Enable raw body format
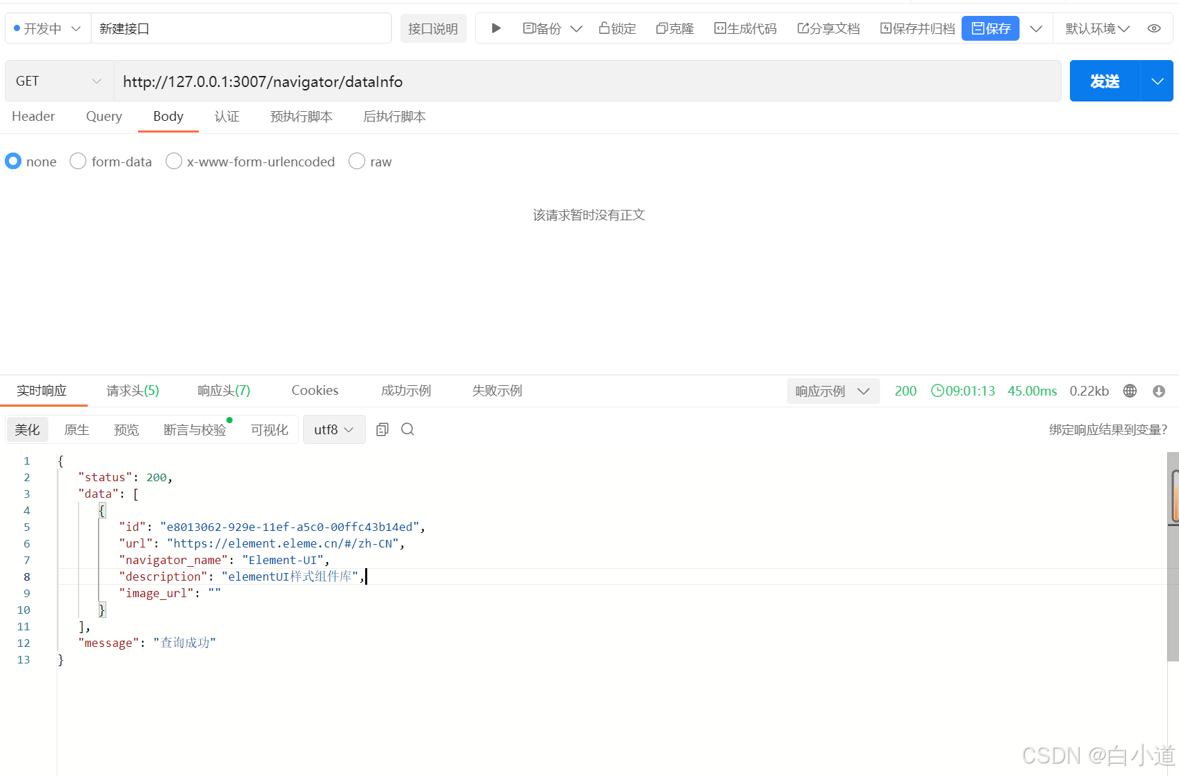Viewport: 1179px width, 776px height. (357, 161)
